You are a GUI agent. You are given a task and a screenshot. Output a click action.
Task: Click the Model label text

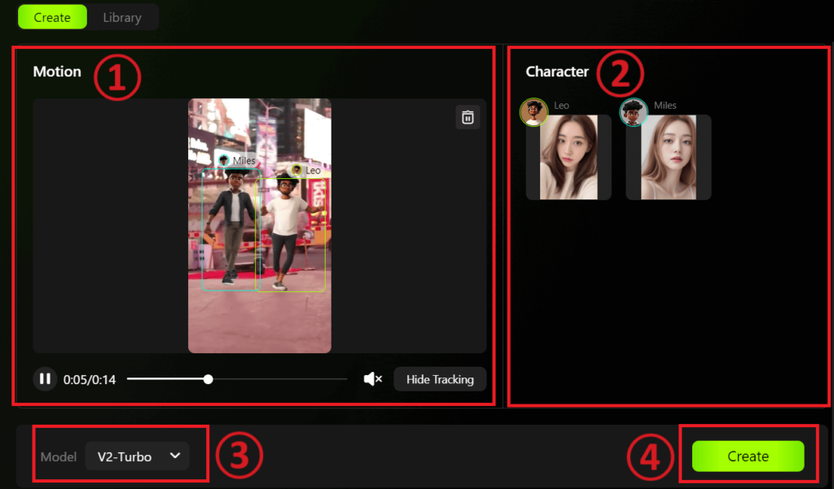pyautogui.click(x=59, y=456)
